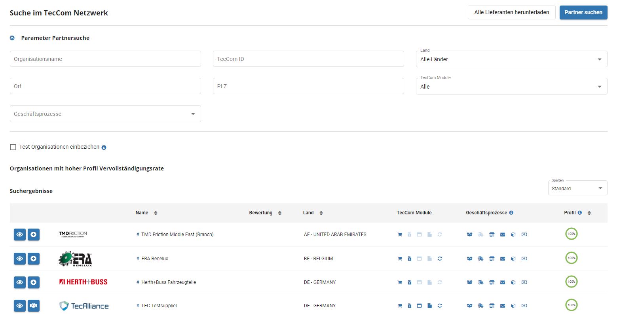Click sync arrows icon in TEC-Testsupplier row

(440, 306)
